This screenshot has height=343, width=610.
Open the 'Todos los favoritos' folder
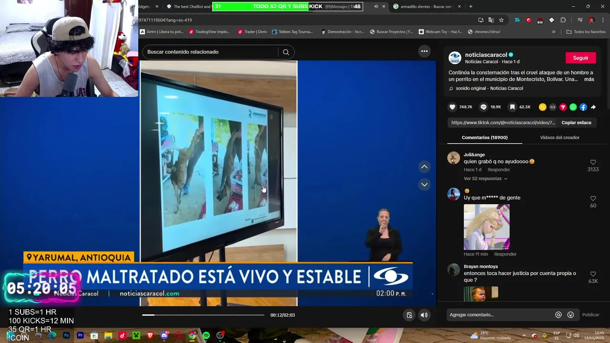click(x=586, y=32)
